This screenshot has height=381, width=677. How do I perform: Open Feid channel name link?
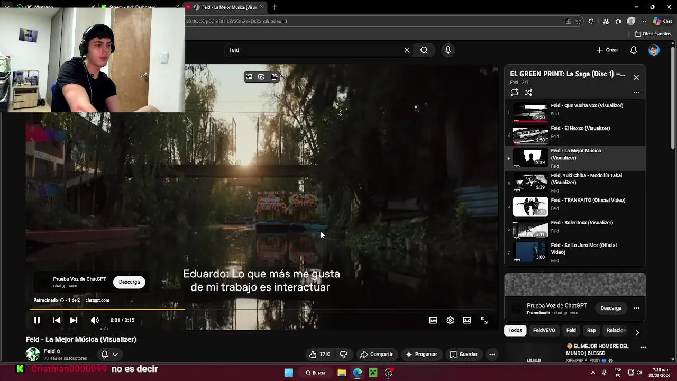[x=50, y=351]
